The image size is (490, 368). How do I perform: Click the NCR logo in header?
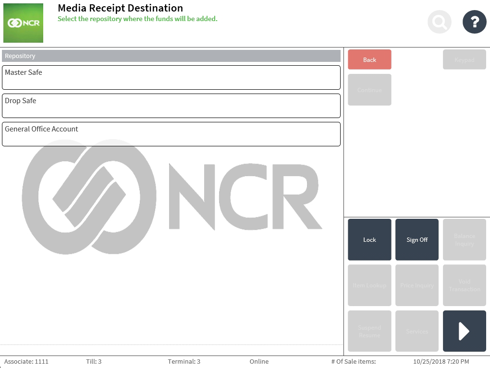(x=23, y=23)
